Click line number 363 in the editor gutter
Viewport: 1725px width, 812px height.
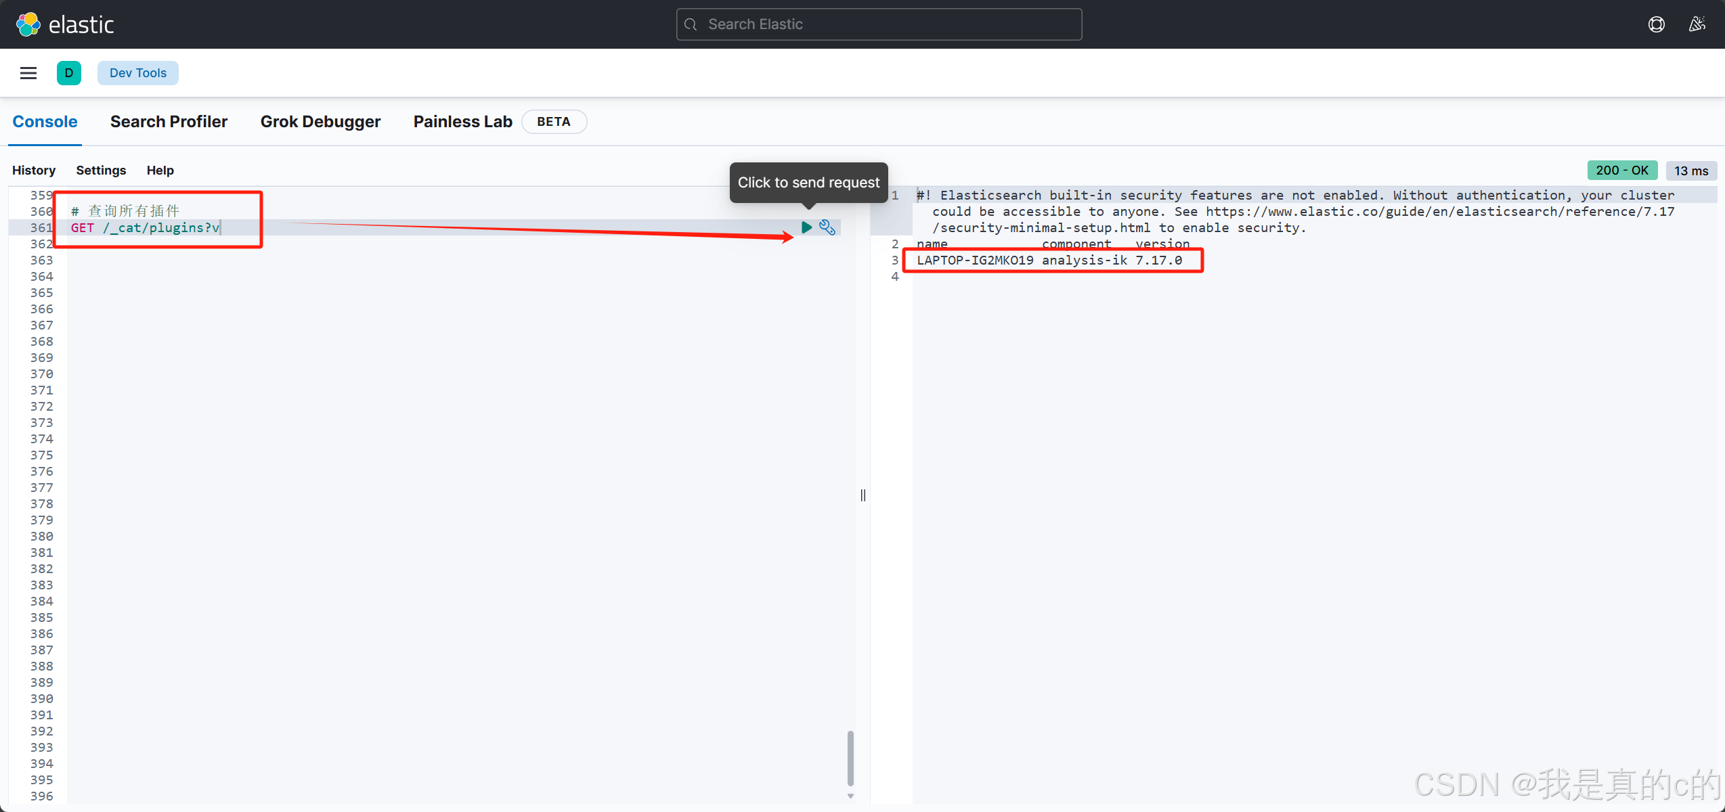point(41,261)
